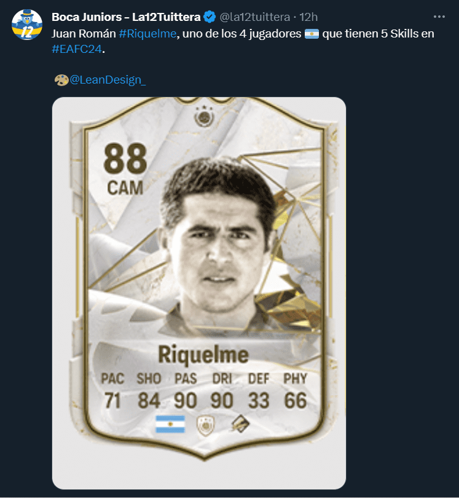The height and width of the screenshot is (498, 459).
Task: Open the #Riquelme hashtag link
Action: point(147,34)
